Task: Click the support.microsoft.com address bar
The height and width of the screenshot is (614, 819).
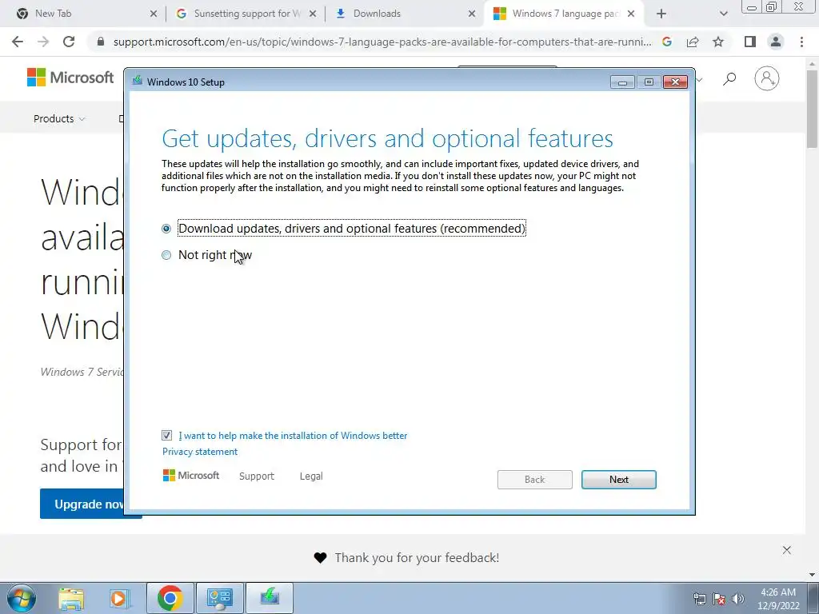Action: point(382,42)
